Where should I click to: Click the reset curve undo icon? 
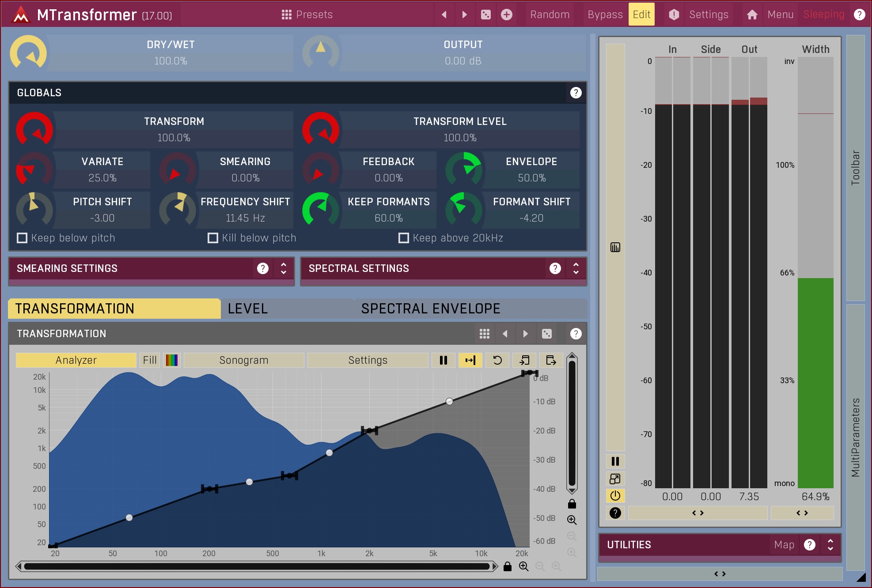pyautogui.click(x=497, y=360)
